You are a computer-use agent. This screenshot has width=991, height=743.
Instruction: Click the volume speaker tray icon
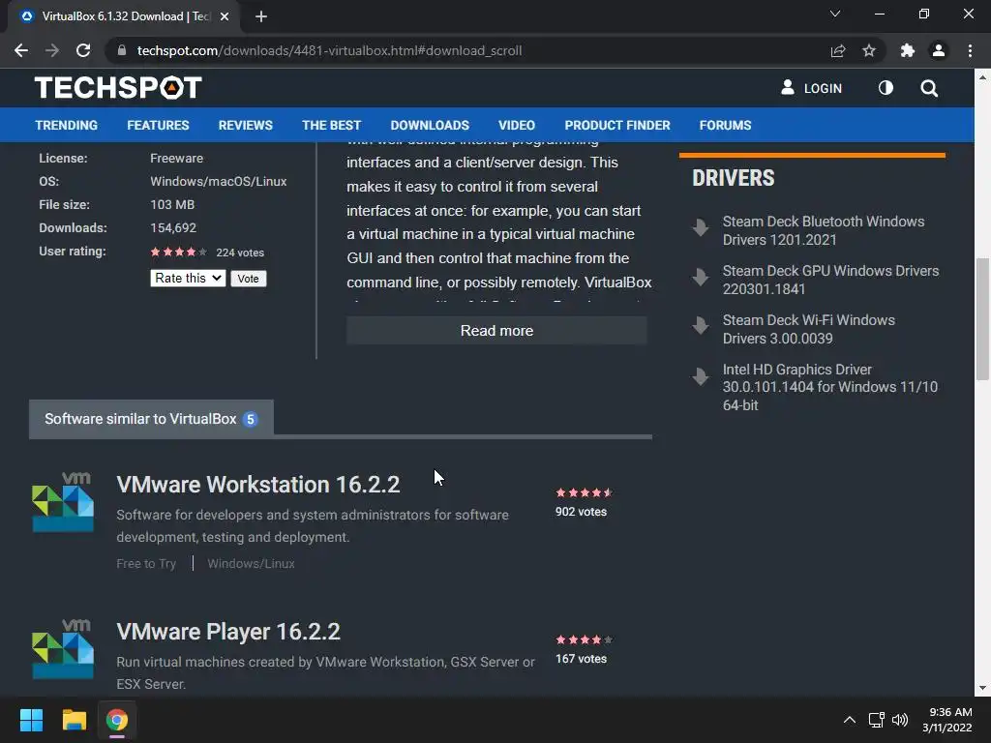point(899,720)
